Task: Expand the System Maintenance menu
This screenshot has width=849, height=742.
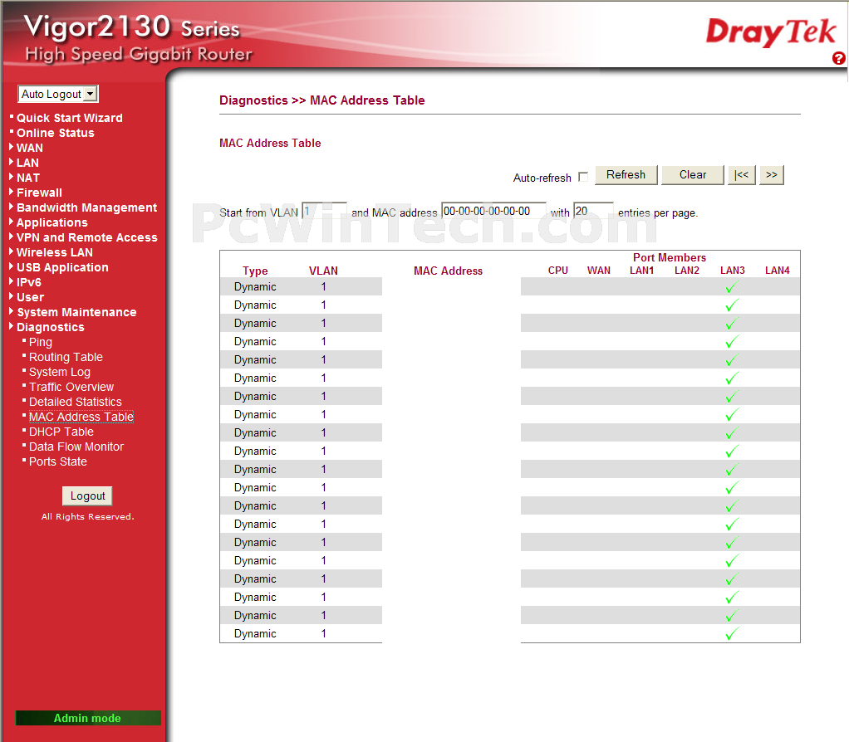Action: coord(76,312)
